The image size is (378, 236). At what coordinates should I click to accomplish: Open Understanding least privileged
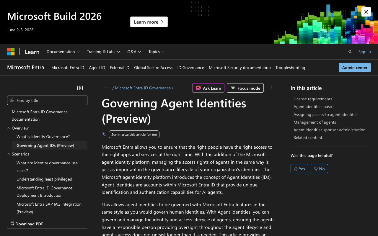coord(44,179)
